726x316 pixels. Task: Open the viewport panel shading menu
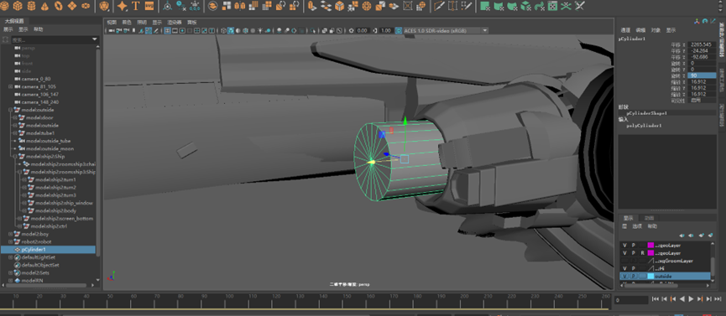tap(127, 22)
